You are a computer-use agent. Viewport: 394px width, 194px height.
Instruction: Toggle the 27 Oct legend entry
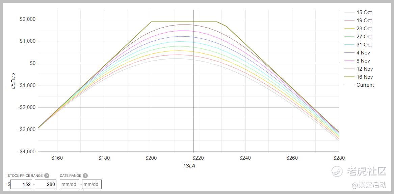358,37
